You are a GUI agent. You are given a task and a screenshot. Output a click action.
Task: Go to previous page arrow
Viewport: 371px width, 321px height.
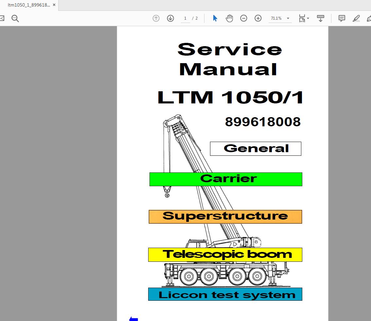coord(156,18)
